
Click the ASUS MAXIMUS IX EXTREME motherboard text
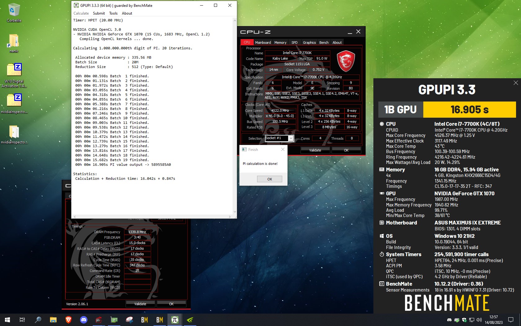[x=468, y=223]
